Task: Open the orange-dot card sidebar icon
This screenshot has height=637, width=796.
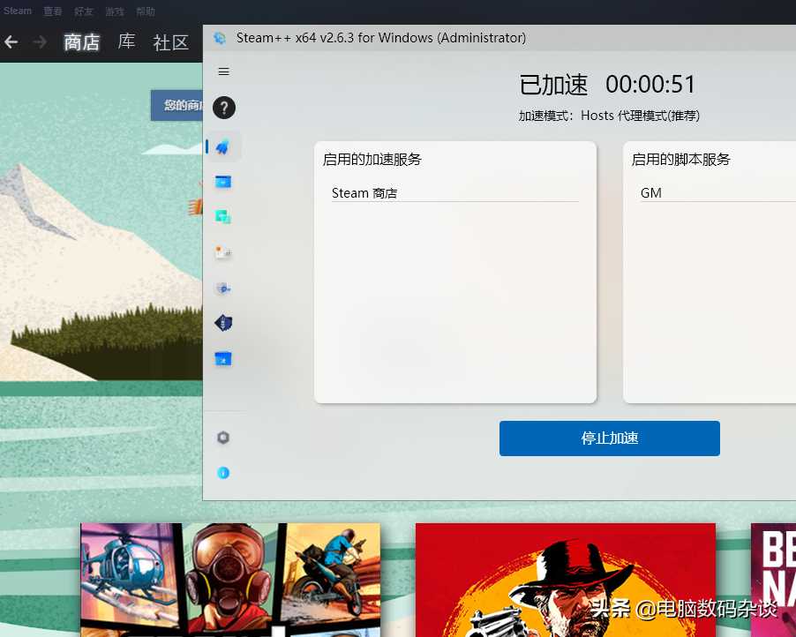Action: pos(223,252)
